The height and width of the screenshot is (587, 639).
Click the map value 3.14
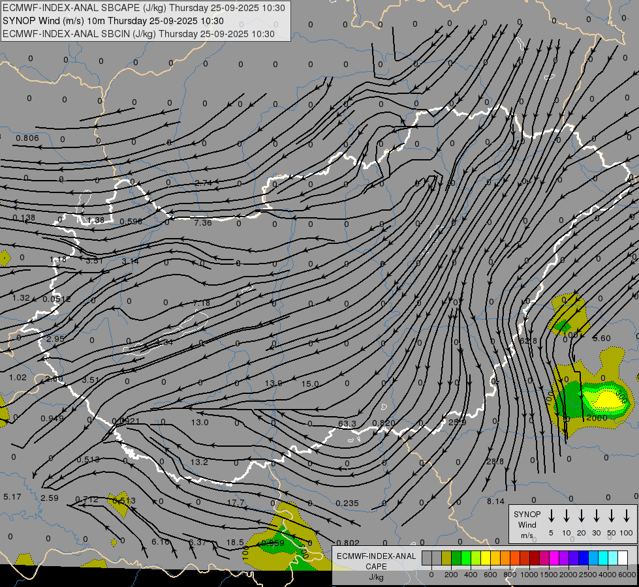tap(131, 261)
